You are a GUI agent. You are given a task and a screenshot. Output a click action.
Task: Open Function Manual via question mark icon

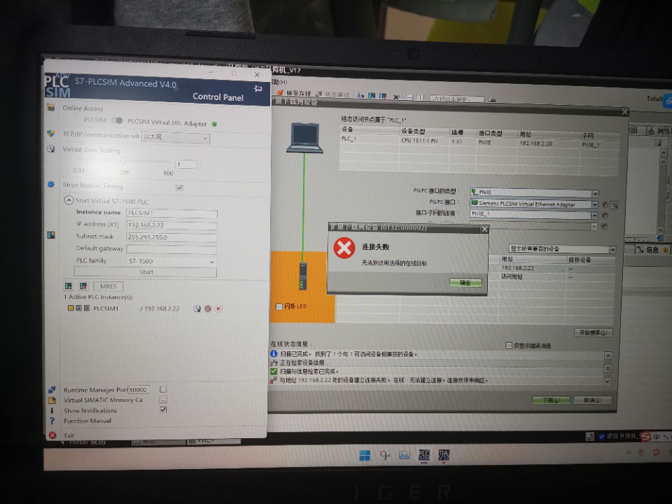pos(52,421)
